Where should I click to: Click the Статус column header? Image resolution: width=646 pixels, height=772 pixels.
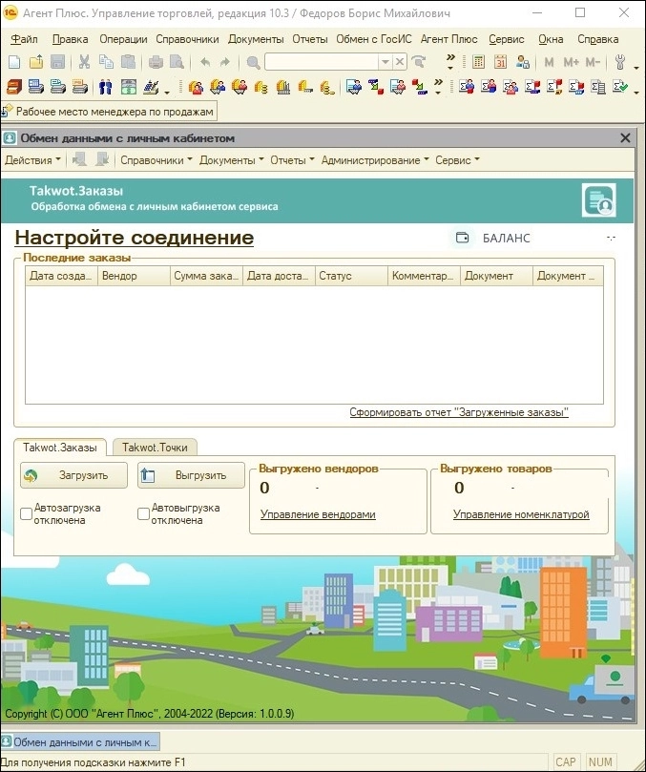coord(351,276)
